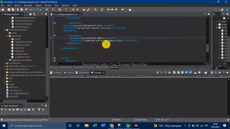
Task: Click the green Boot Dashboard toolbar icon
Action: (x=36, y=10)
